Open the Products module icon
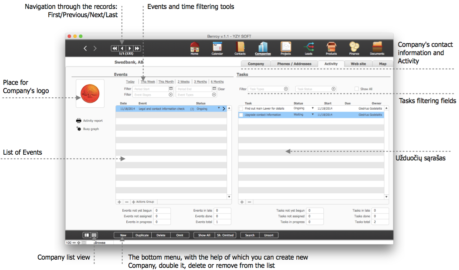This screenshot has width=459, height=270. click(331, 47)
